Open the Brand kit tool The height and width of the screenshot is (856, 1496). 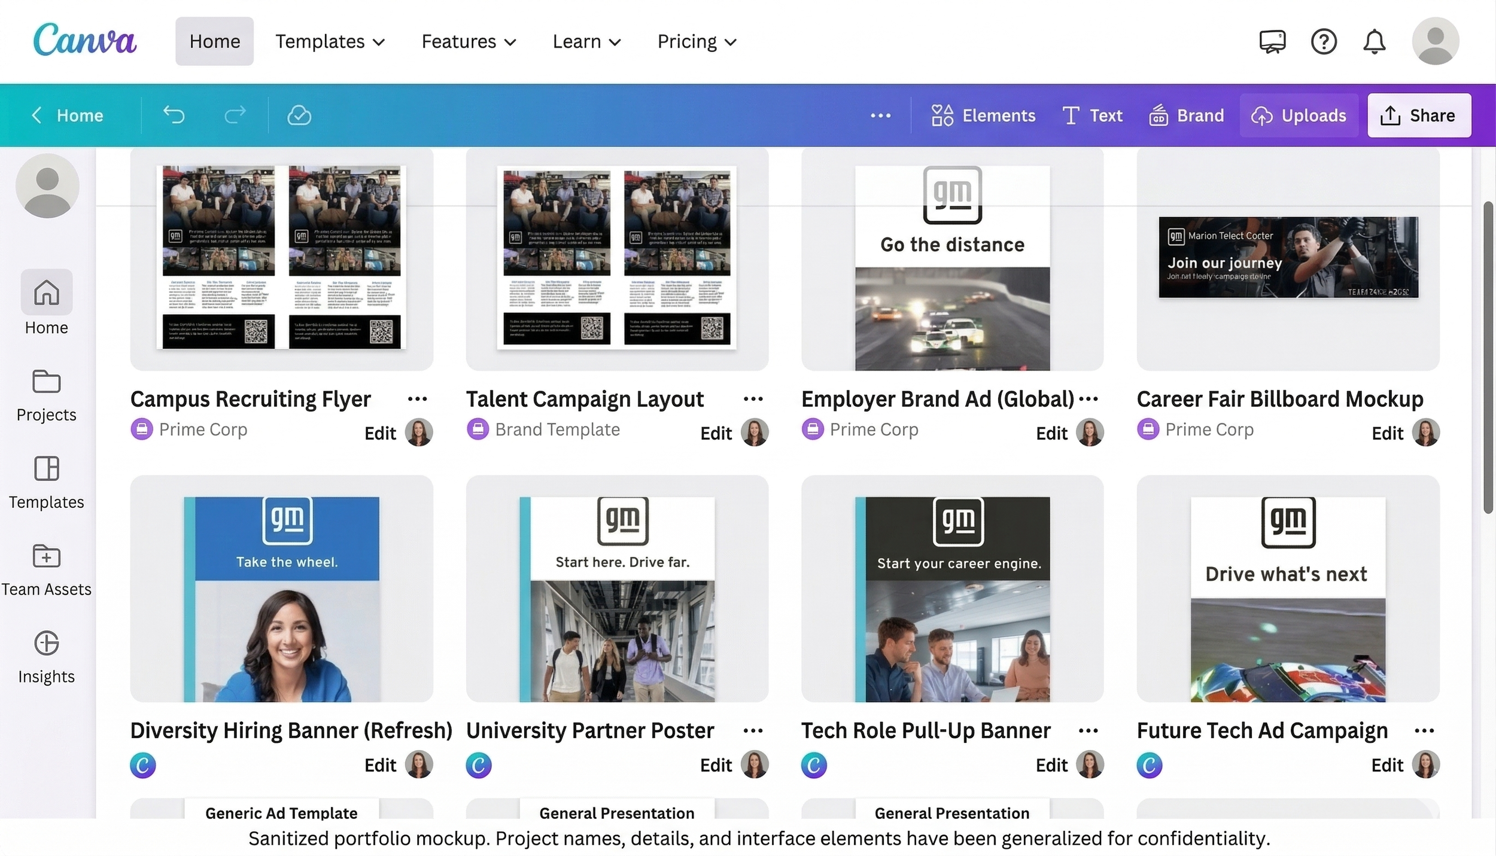click(1186, 115)
